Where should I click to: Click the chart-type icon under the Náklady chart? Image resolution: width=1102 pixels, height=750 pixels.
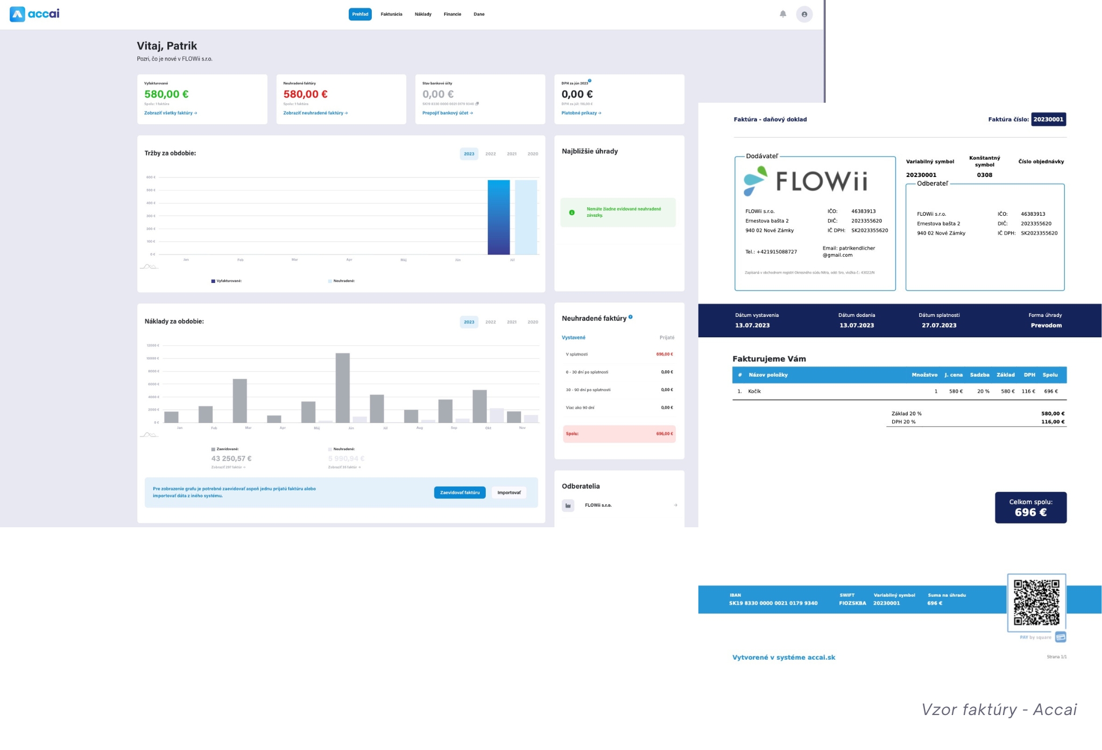tap(149, 435)
